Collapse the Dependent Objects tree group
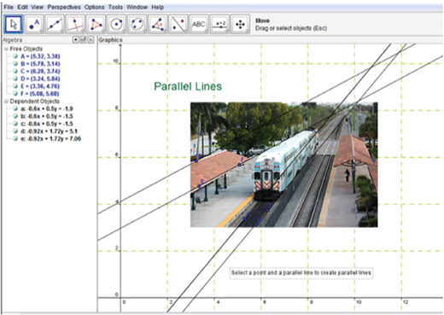The height and width of the screenshot is (315, 444). coord(6,102)
